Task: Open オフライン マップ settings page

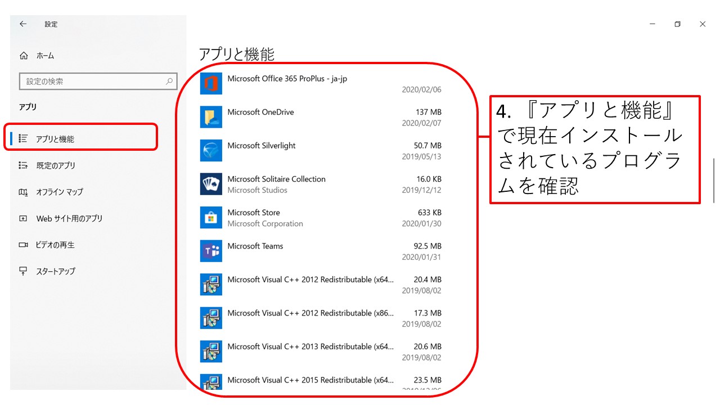Action: click(59, 192)
